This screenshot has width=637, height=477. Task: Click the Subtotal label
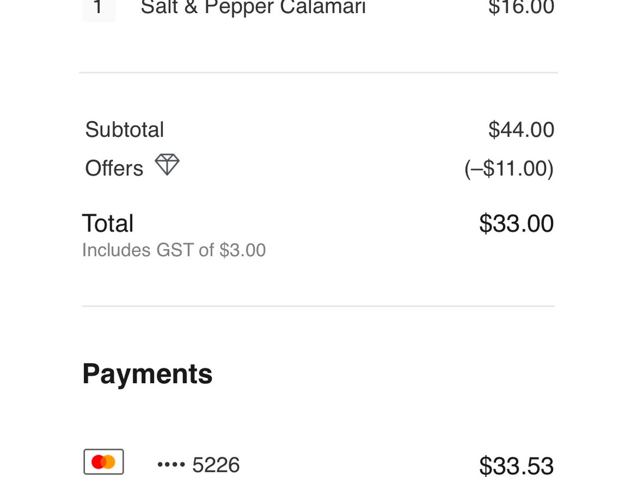(124, 129)
